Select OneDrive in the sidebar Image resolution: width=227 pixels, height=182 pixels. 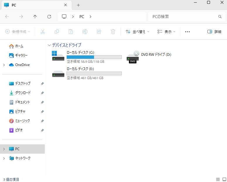pyautogui.click(x=19, y=65)
